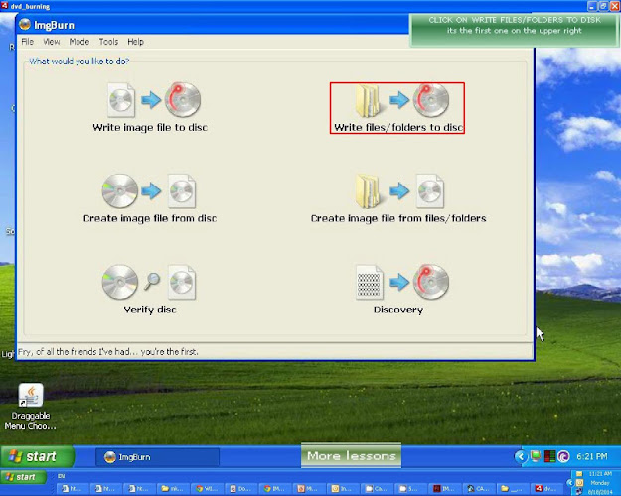Open the View menu in ImgBurn
Viewport: 621px width, 496px height.
pyautogui.click(x=52, y=42)
